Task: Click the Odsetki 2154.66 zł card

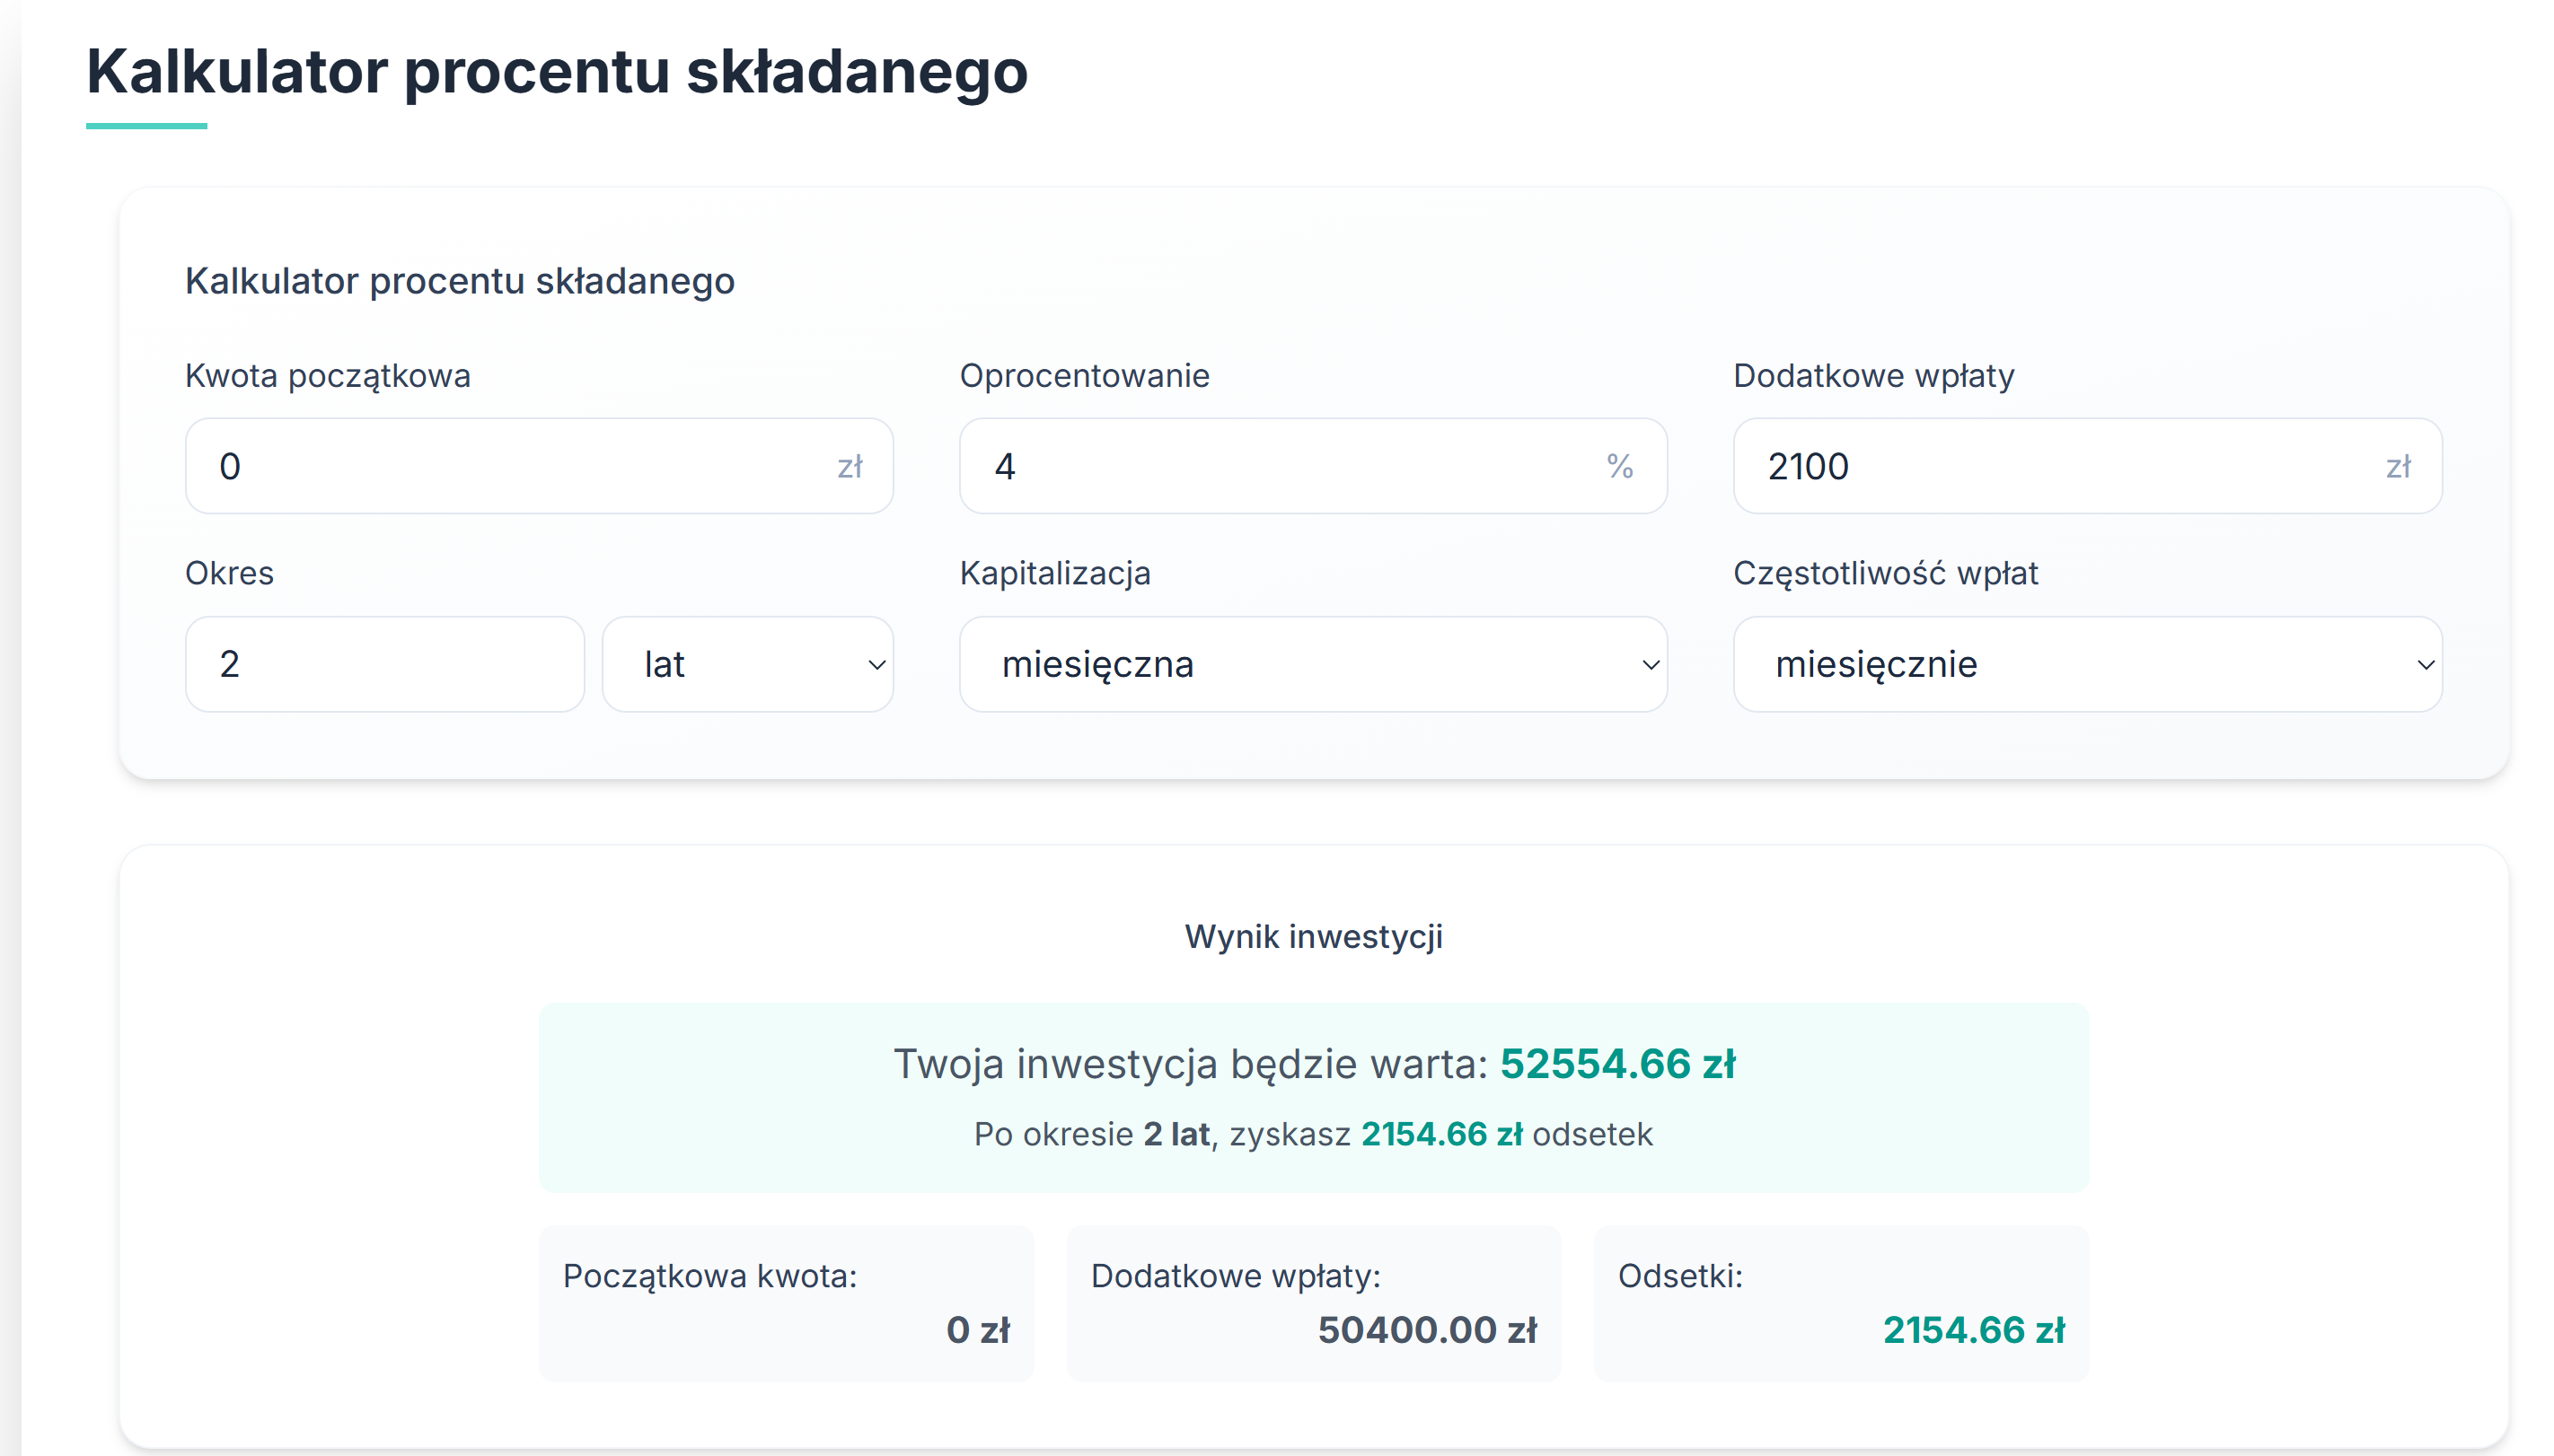Action: [1840, 1303]
